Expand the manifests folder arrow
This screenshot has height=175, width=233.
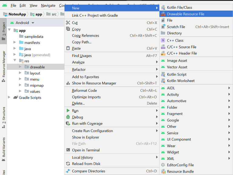[15, 43]
